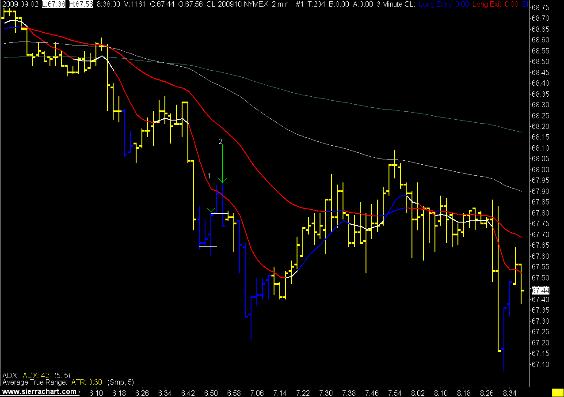Click the highlighted 67.44 last price marker

[540, 290]
